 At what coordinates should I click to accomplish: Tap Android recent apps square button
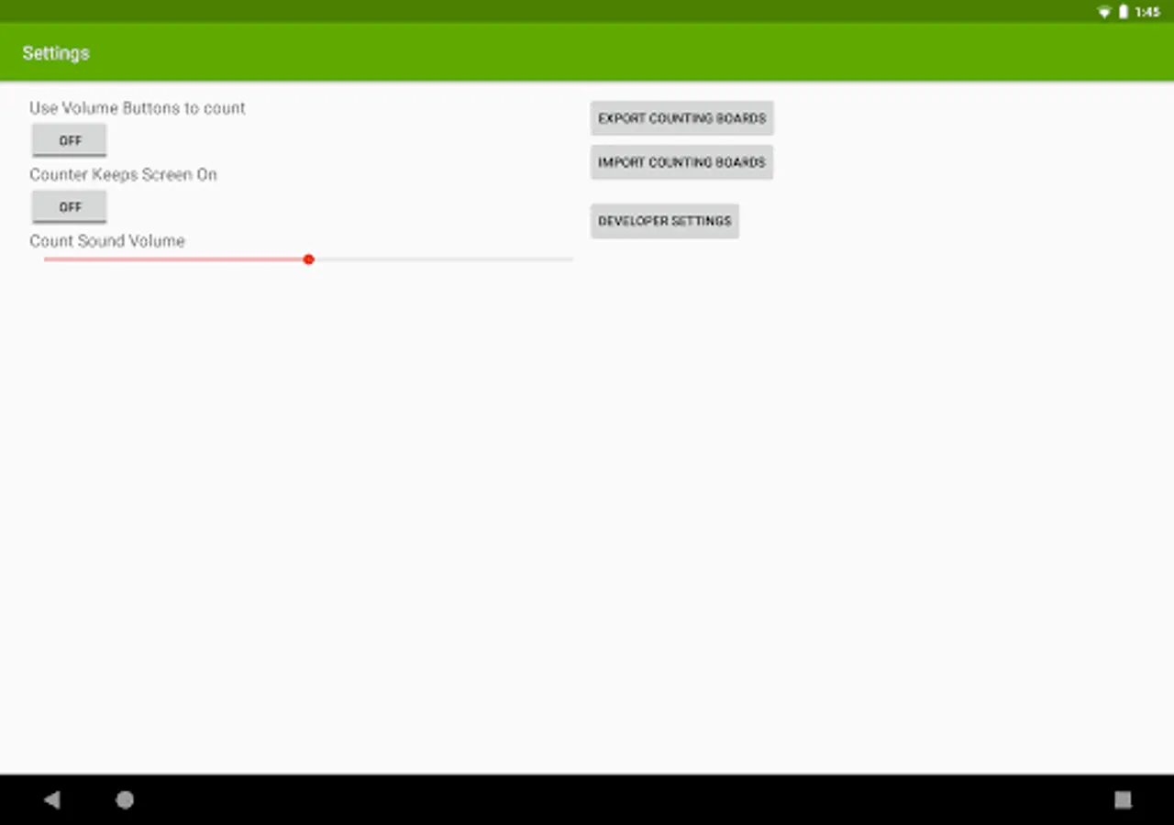click(1123, 800)
